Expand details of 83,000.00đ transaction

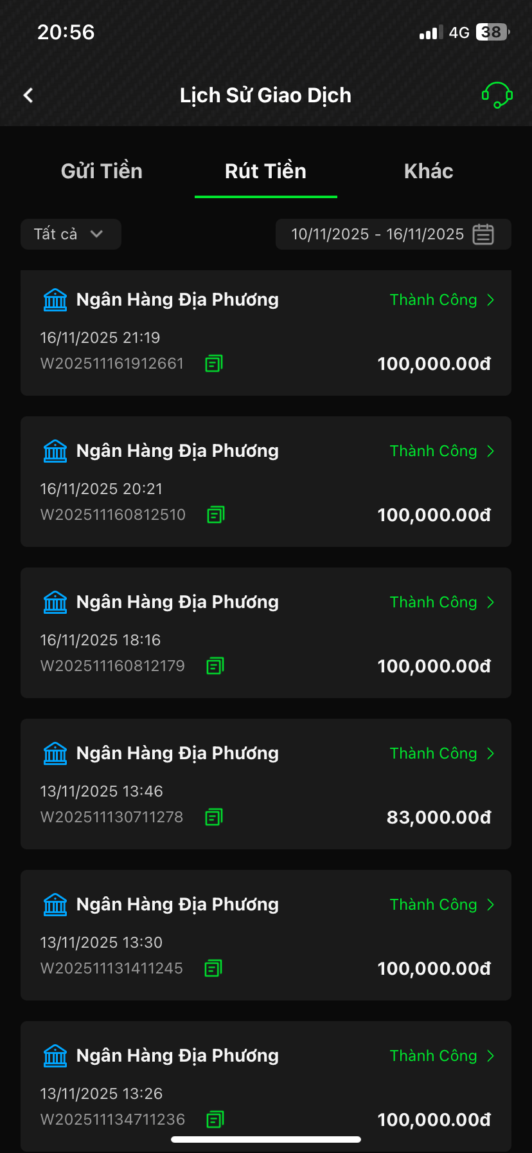point(491,753)
